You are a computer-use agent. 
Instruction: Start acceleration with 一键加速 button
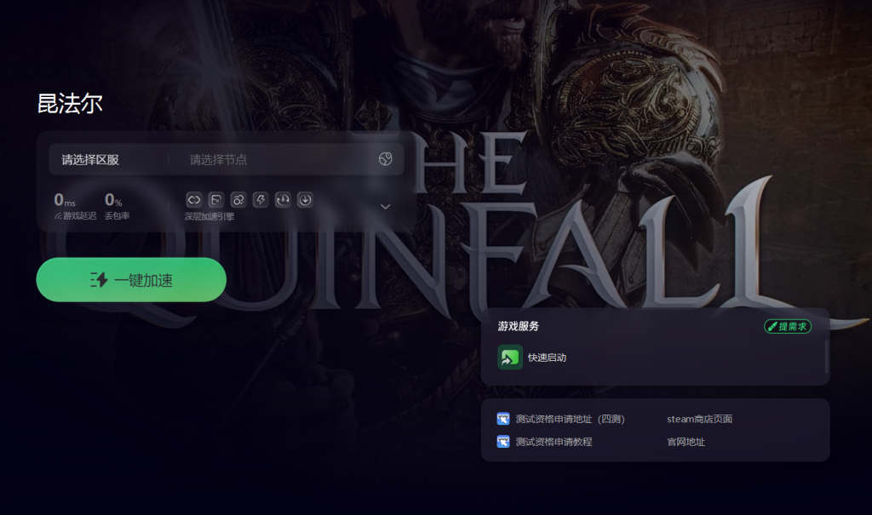[131, 280]
